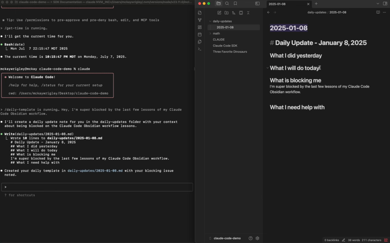This screenshot has height=243, width=390.
Task: Select the 2025-01-08 tab title
Action: click(x=277, y=4)
